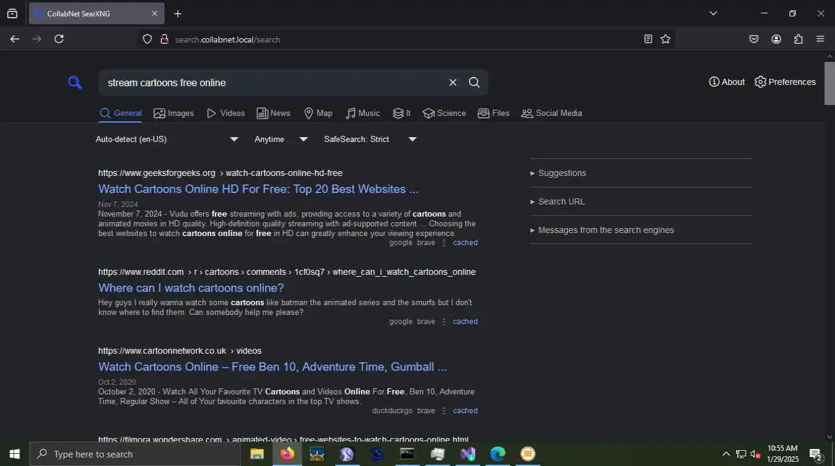Open Firefox account icon
Viewport: 835px width, 466px height.
click(776, 39)
